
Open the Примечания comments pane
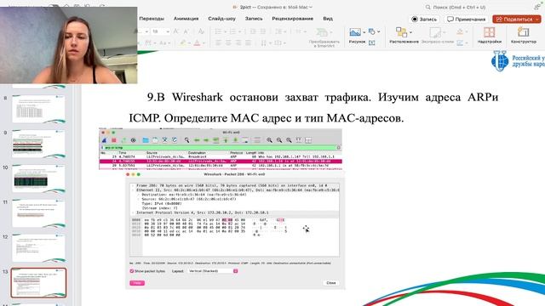tap(466, 20)
